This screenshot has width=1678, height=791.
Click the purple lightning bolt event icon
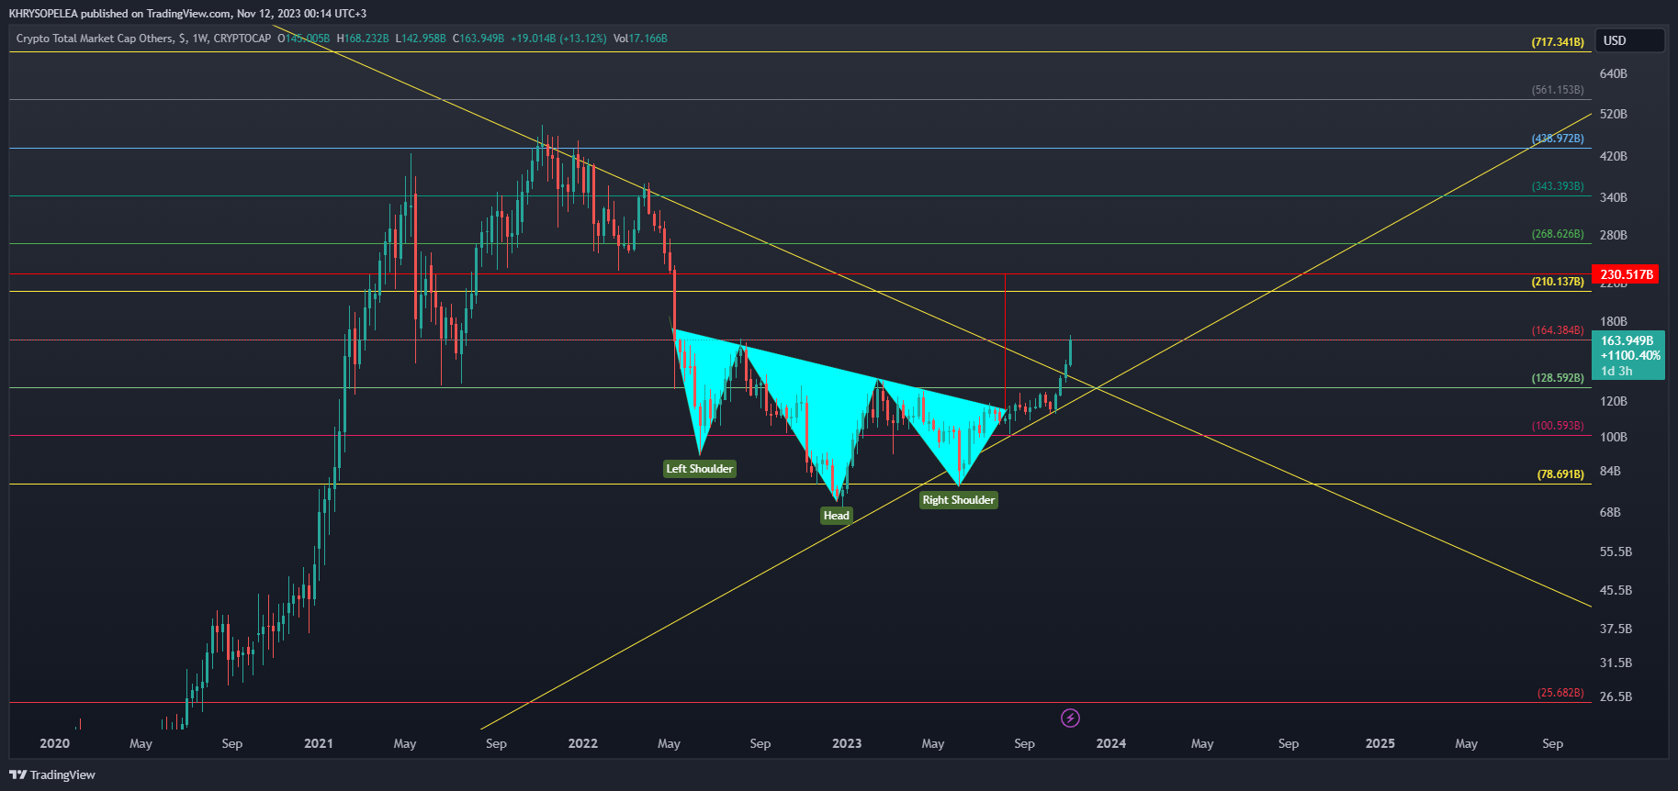tap(1070, 718)
